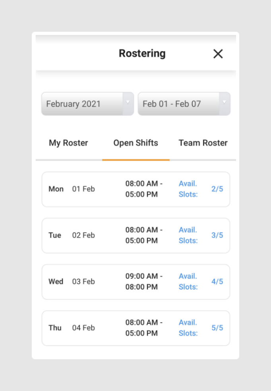Screen dimensions: 271x391
Task: Click Avail. Slots link for Monday
Action: coord(188,189)
